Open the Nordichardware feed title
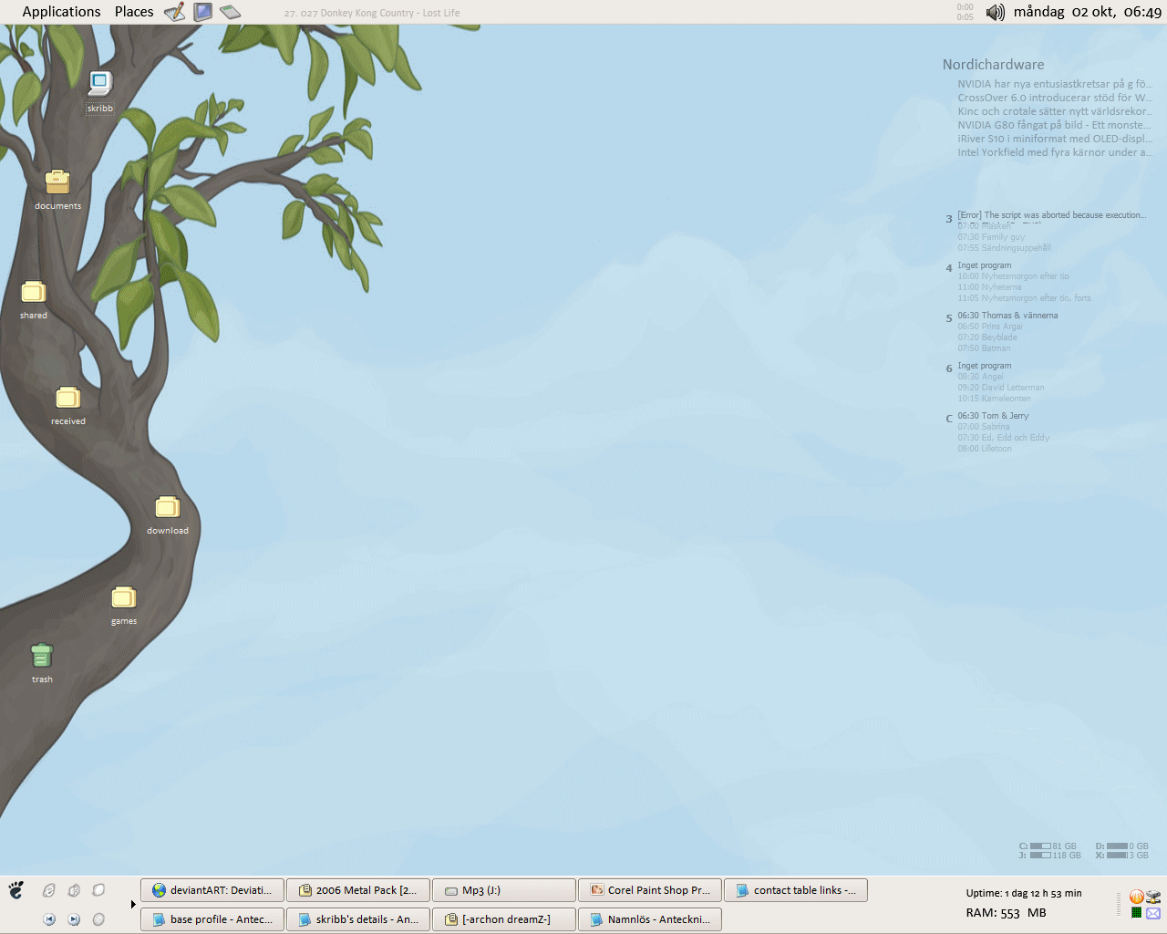1167x934 pixels. (x=993, y=65)
